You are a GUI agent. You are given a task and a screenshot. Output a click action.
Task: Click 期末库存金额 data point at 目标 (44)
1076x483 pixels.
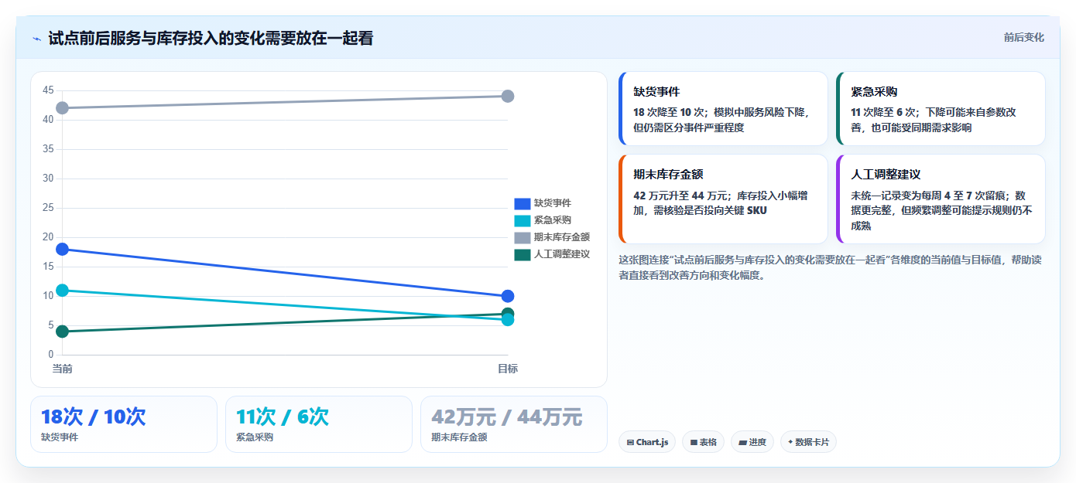[x=508, y=96]
